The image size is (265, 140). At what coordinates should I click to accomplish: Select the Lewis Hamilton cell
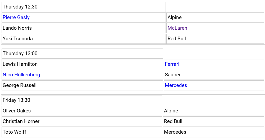click(x=82, y=64)
